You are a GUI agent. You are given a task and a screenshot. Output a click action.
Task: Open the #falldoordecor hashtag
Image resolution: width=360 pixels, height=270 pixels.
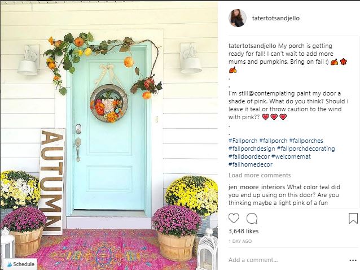[x=249, y=156]
